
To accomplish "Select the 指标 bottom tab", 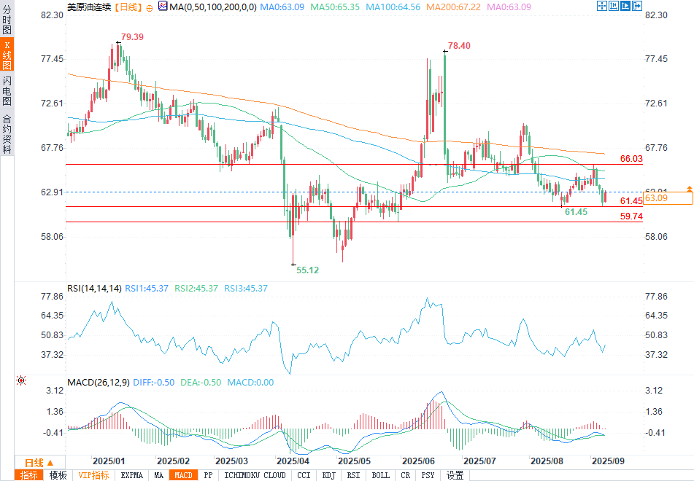I will pos(29,475).
